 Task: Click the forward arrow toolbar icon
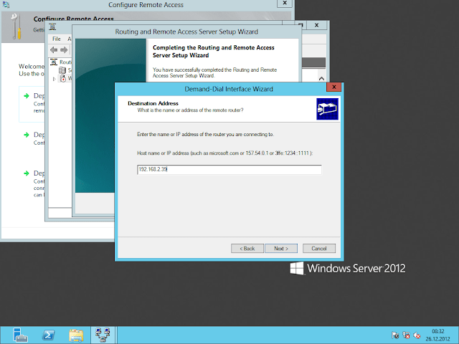[x=63, y=49]
